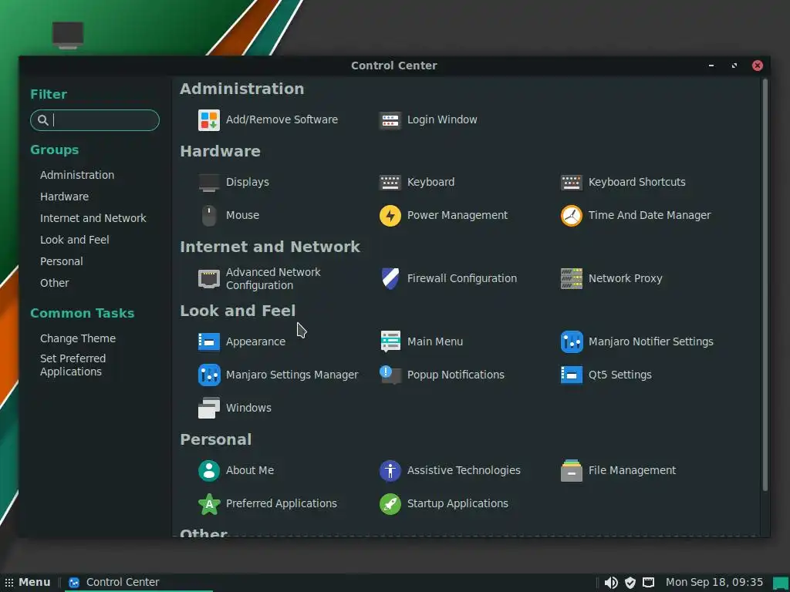Open the Windows settings icon
This screenshot has height=592, width=790.
[208, 408]
